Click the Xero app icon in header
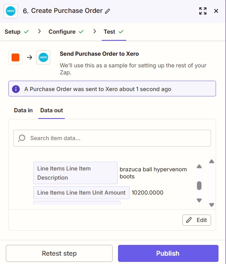 coord(11,11)
